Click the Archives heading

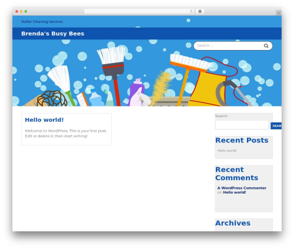pos(233,223)
